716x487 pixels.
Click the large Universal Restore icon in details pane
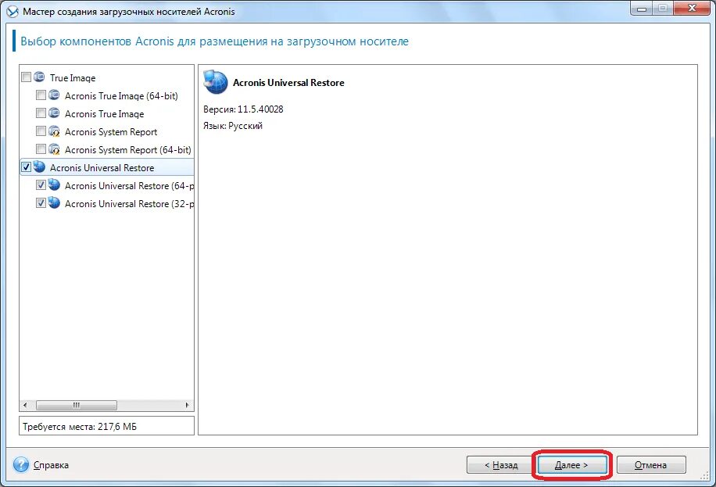pos(216,82)
